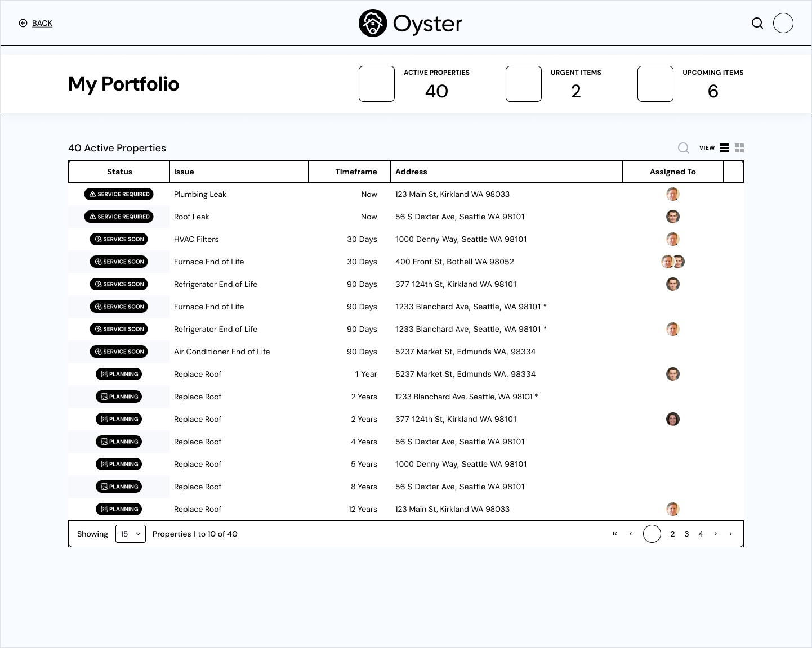This screenshot has height=648, width=812.
Task: Open header search magnifier
Action: coord(757,23)
